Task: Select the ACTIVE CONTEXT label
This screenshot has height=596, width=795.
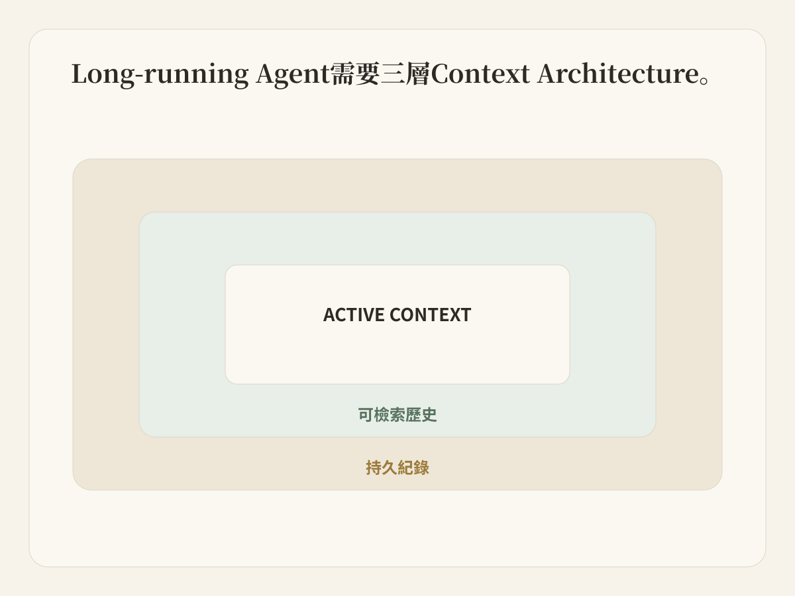Action: pos(397,315)
